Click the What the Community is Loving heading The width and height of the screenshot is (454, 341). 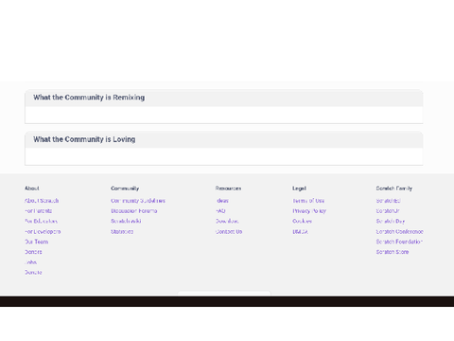click(x=84, y=139)
